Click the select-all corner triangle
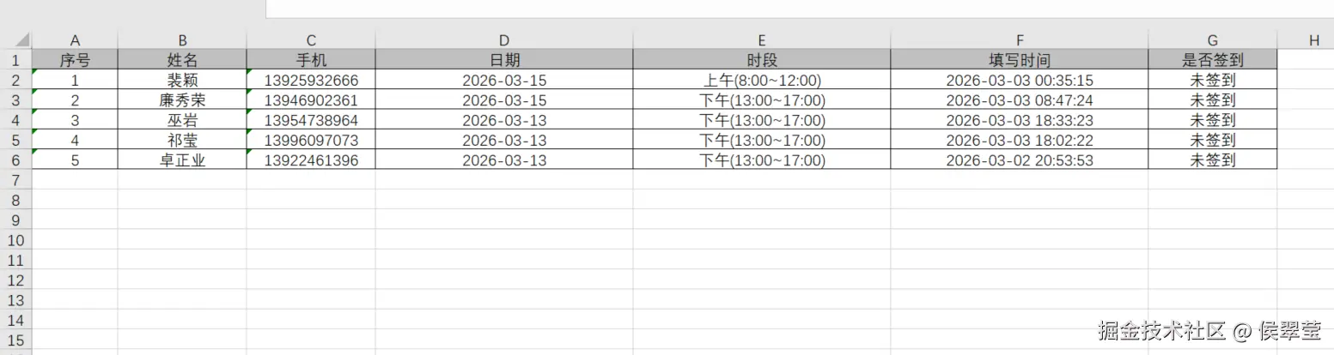 tap(21, 40)
